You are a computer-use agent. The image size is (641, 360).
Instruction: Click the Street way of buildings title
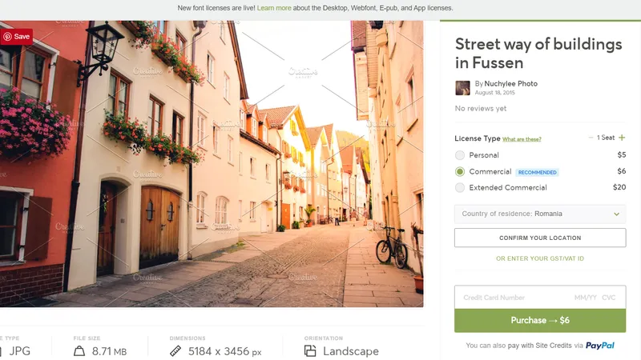[x=538, y=54]
